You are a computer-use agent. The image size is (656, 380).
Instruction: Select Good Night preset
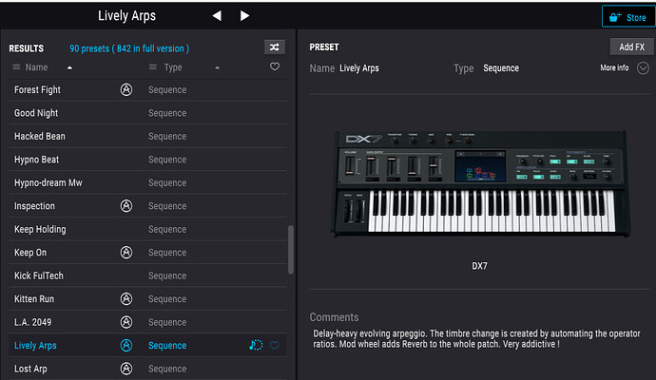(147, 113)
